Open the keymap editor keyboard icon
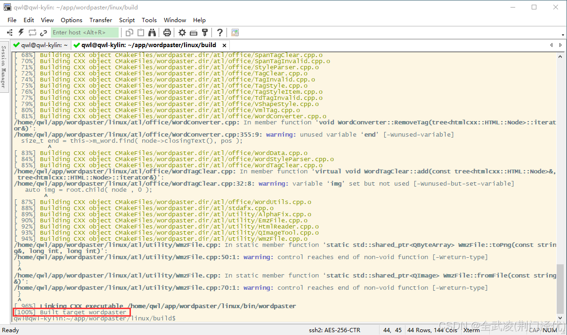567x335 pixels. (x=194, y=33)
